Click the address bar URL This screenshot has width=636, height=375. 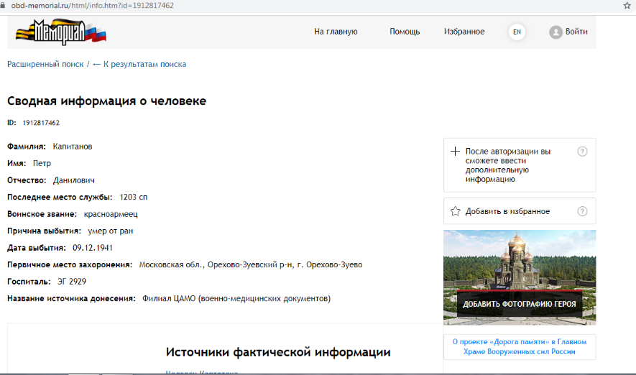[x=93, y=6]
